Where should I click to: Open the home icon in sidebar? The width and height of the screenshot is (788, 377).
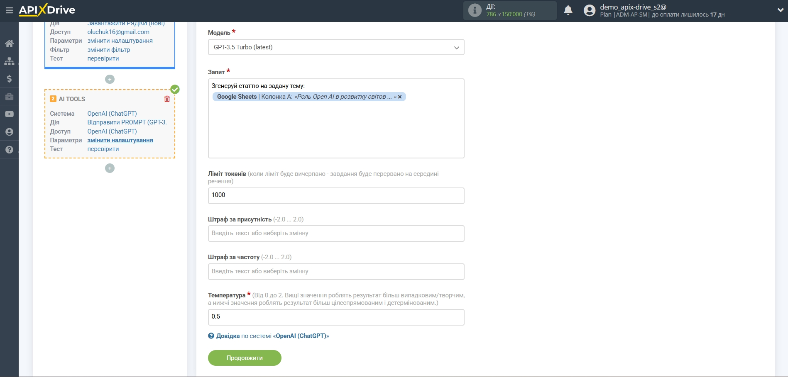(9, 44)
